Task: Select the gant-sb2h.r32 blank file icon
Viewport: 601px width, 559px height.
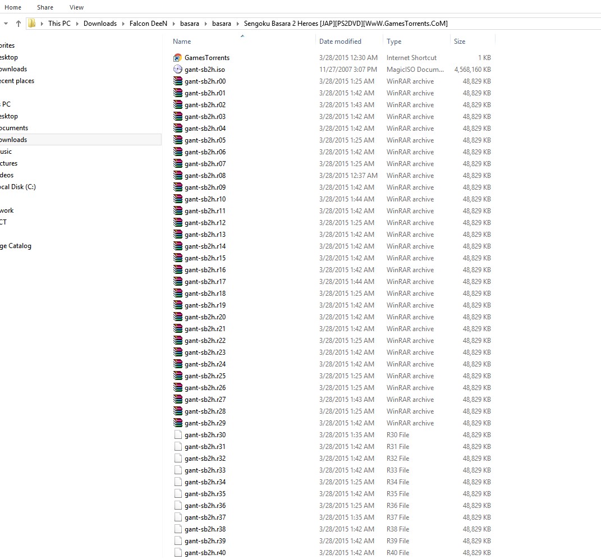Action: [x=177, y=459]
